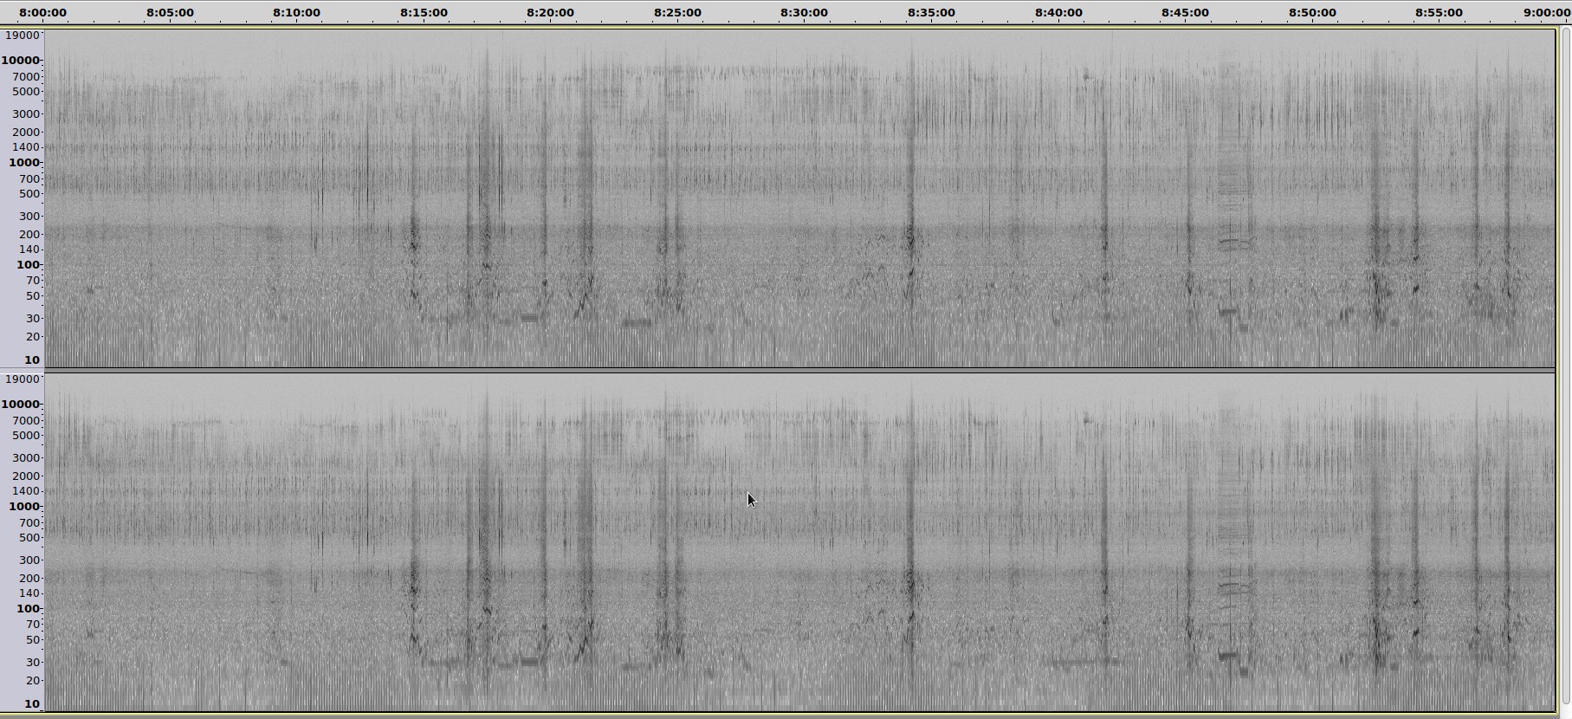
Task: Click 19000 on the lower track frequency scale
Action: pos(23,379)
